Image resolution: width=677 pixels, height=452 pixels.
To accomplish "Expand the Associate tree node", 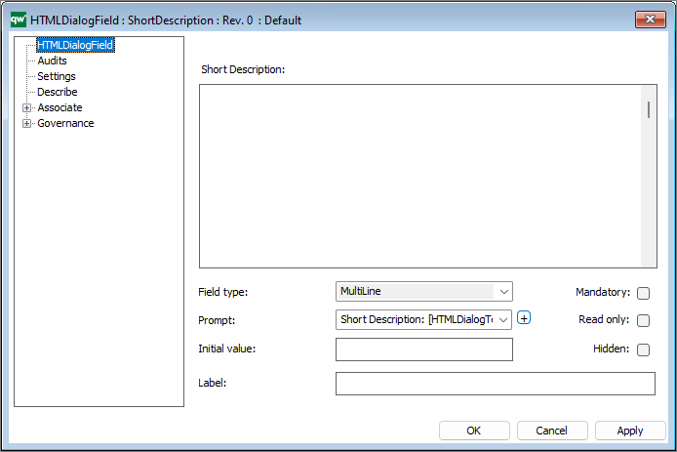I will click(x=26, y=107).
